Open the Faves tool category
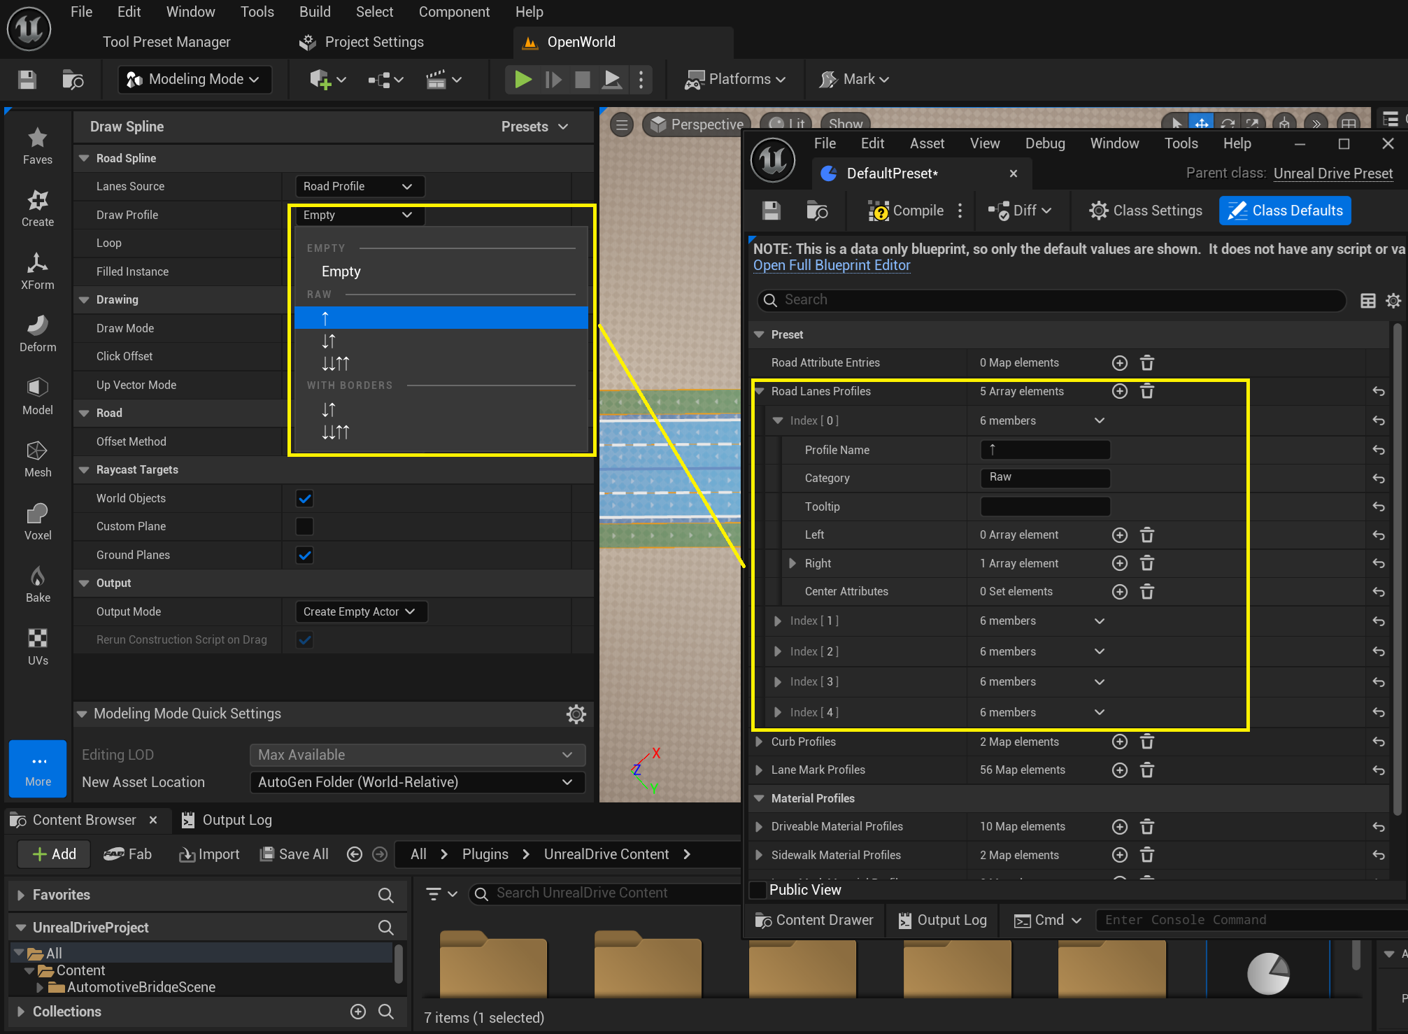Viewport: 1408px width, 1034px height. 38,146
